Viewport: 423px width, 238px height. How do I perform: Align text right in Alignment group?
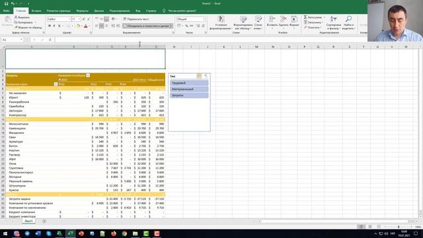click(x=106, y=26)
